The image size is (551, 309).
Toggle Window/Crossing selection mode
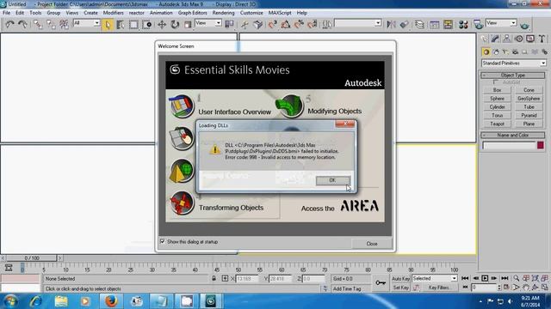point(147,24)
